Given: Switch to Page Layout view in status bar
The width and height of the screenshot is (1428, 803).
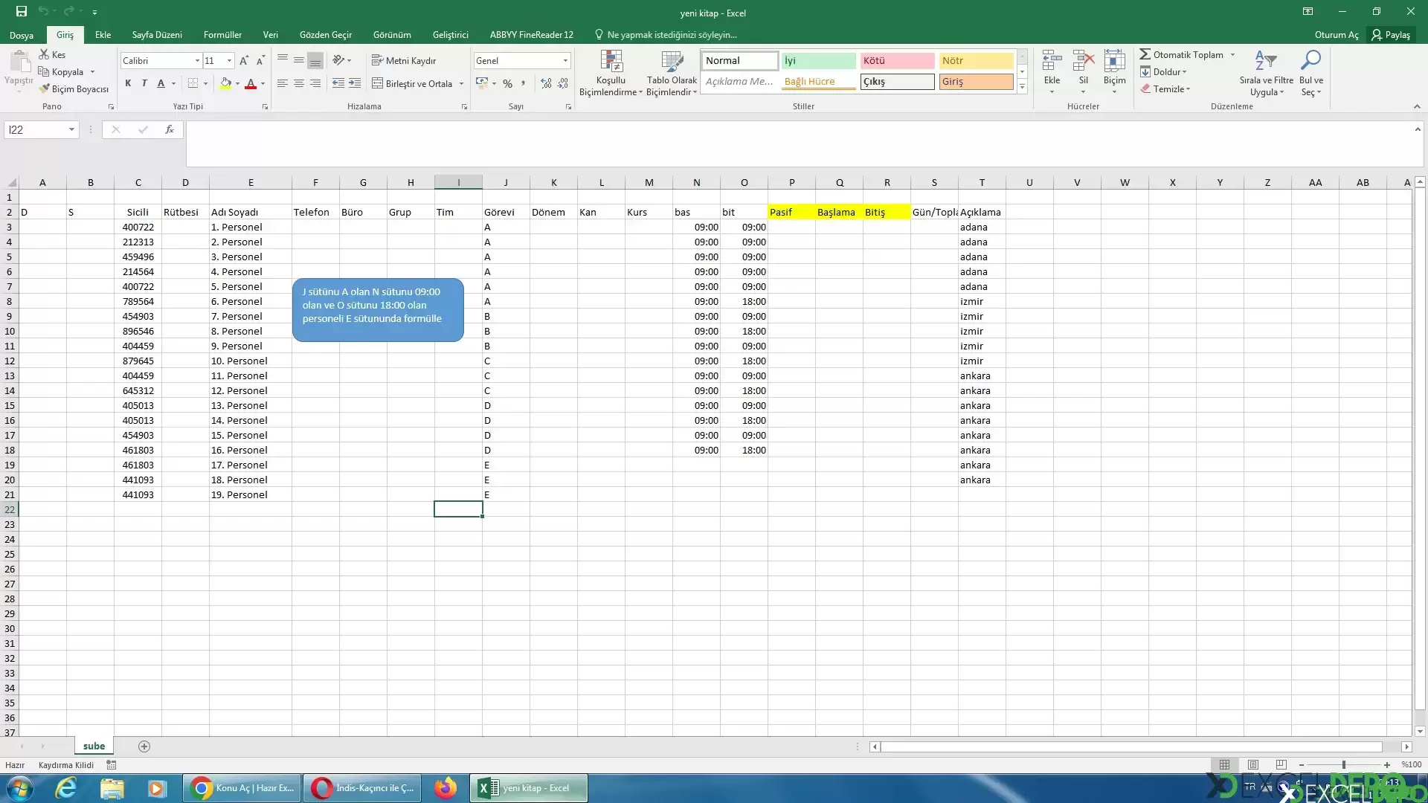Looking at the screenshot, I should point(1252,764).
